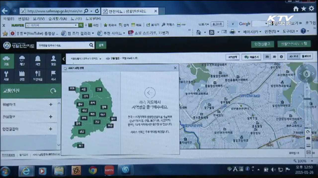The width and height of the screenshot is (318, 178).
Task: Open the location breadcrumb dropdown arrow
Action: [x=100, y=59]
